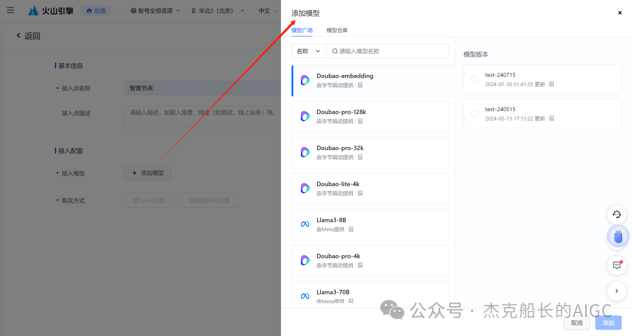Select the Doubao-lite-4k model card
Image resolution: width=632 pixels, height=336 pixels.
point(370,188)
